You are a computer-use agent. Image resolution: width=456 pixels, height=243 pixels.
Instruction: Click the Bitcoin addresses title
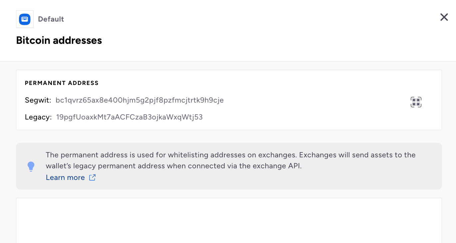click(59, 40)
